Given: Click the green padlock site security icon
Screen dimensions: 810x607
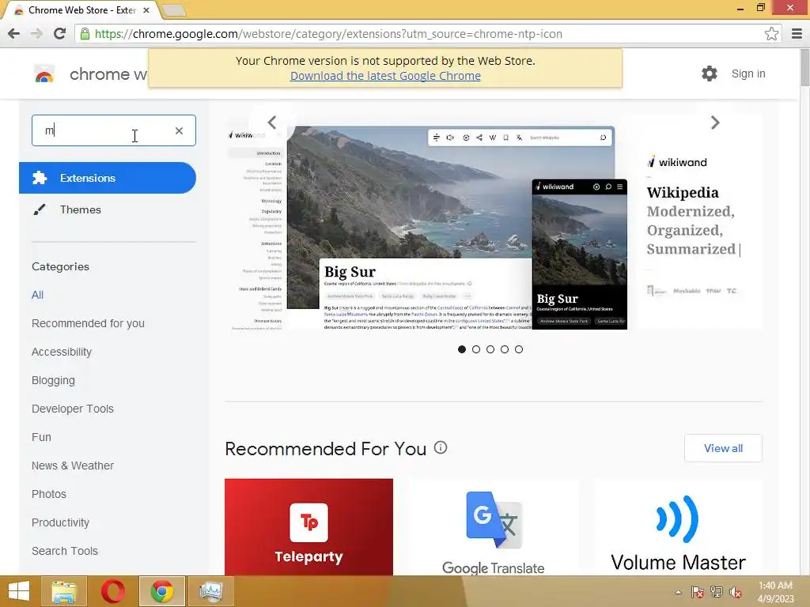Looking at the screenshot, I should pyautogui.click(x=85, y=34).
